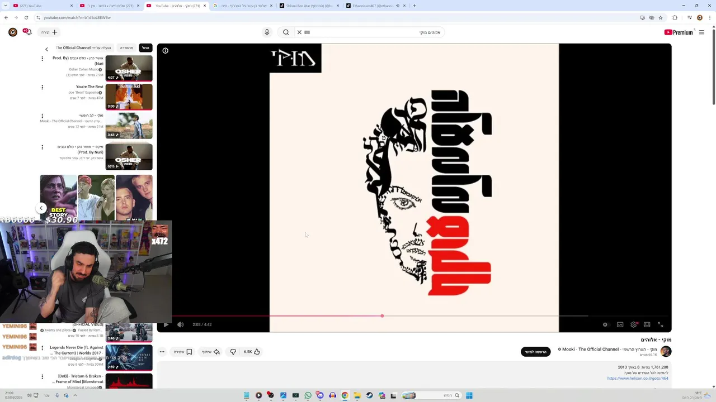Open the Windows Start button
Viewport: 716px width, 402px height.
(x=469, y=395)
